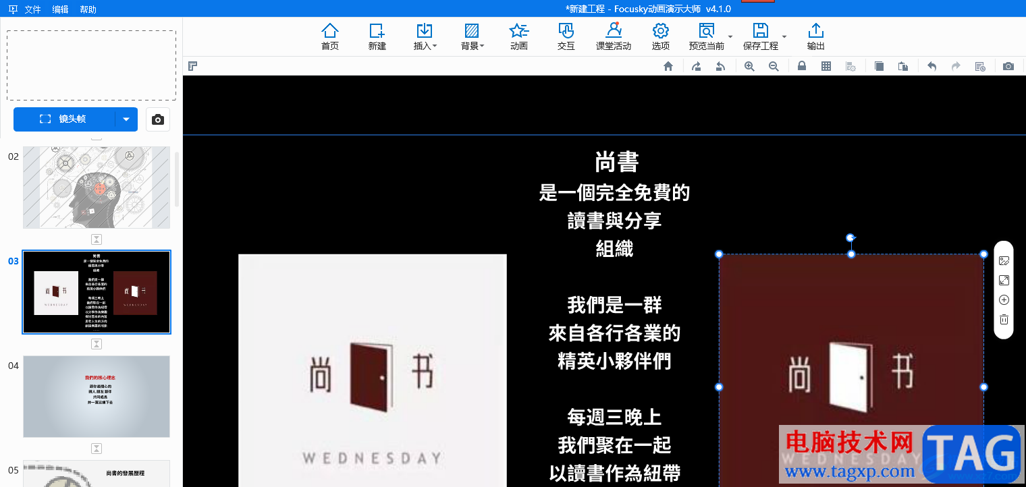The image size is (1026, 487).
Task: Select frame 04 thumbnail with gray background
Action: [x=97, y=397]
